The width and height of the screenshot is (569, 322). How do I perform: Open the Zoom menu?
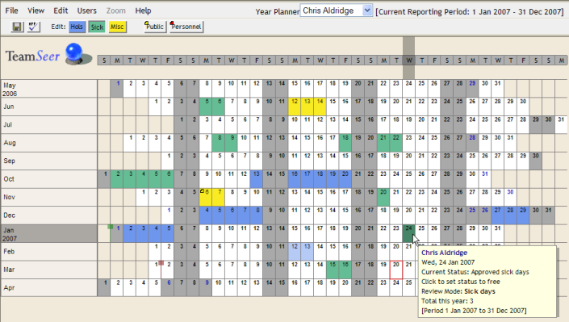[115, 10]
